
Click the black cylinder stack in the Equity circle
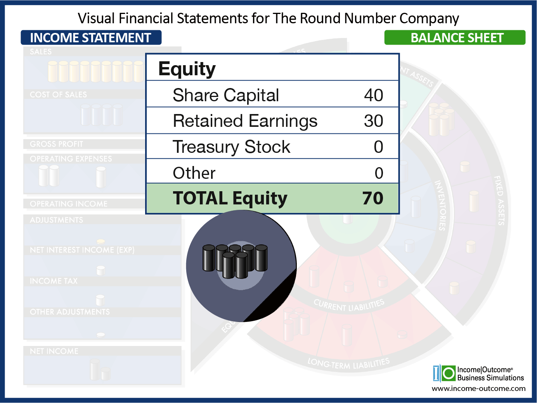[x=235, y=260]
